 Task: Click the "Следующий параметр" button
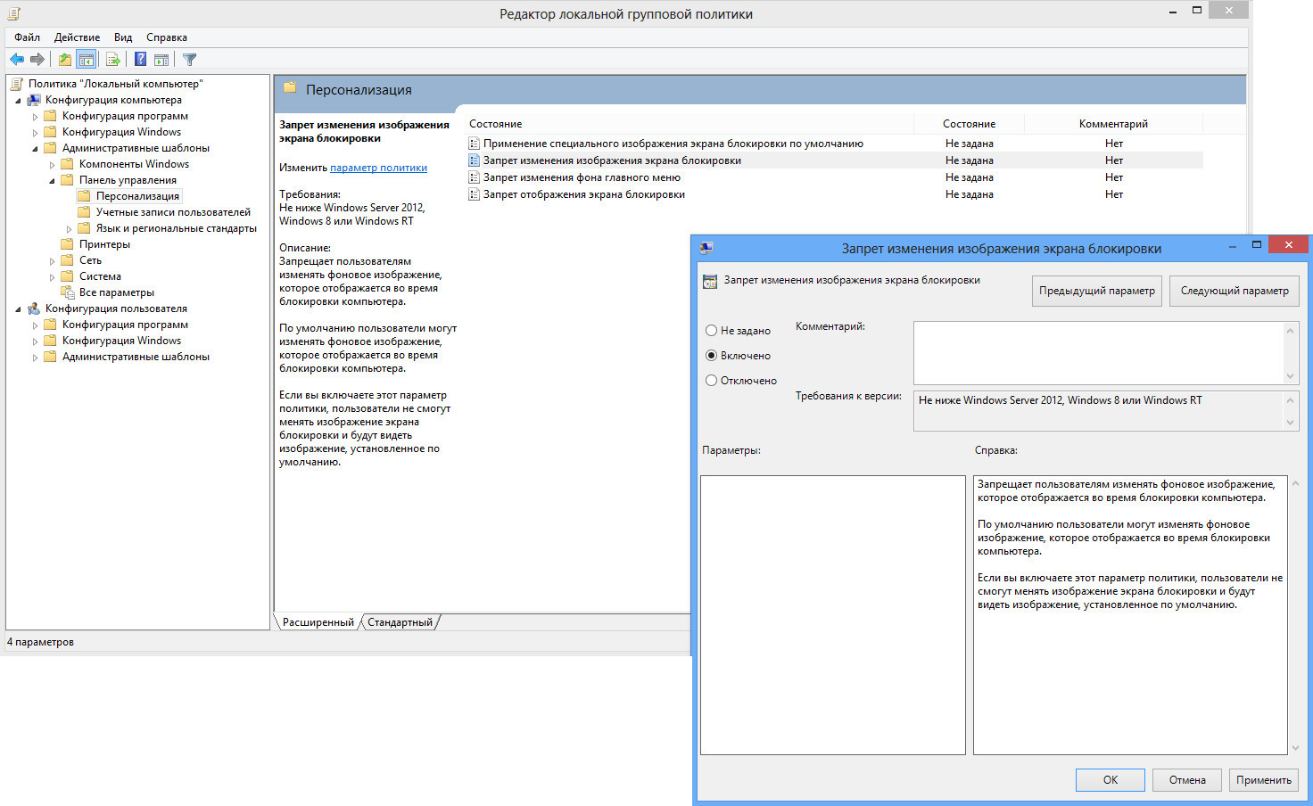pos(1234,291)
